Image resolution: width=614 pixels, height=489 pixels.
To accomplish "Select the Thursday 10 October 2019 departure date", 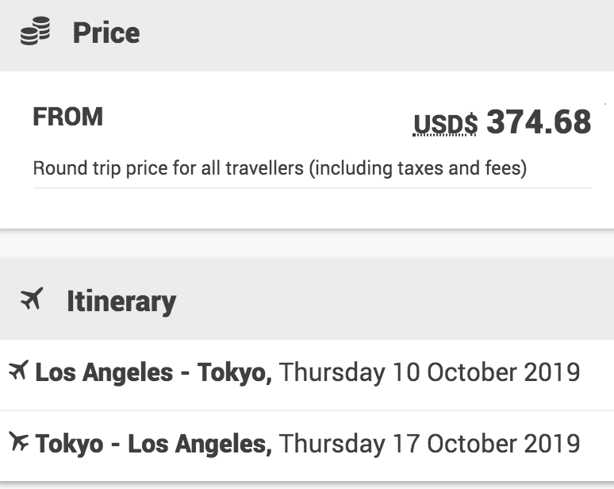I will click(x=430, y=372).
